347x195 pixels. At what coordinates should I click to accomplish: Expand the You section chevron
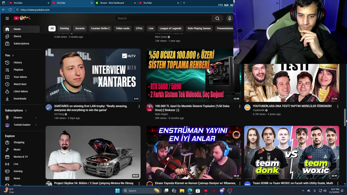click(x=13, y=56)
